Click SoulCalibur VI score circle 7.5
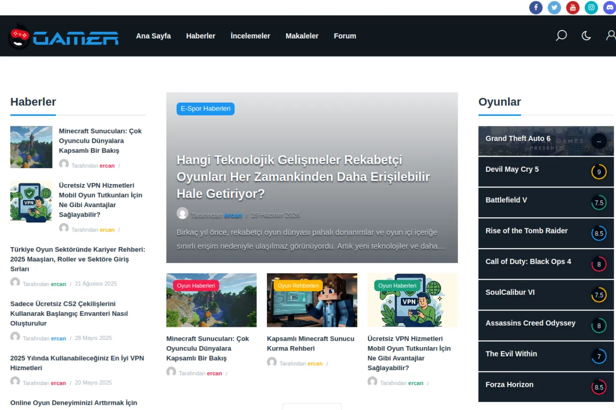616x410 pixels. pos(599,295)
